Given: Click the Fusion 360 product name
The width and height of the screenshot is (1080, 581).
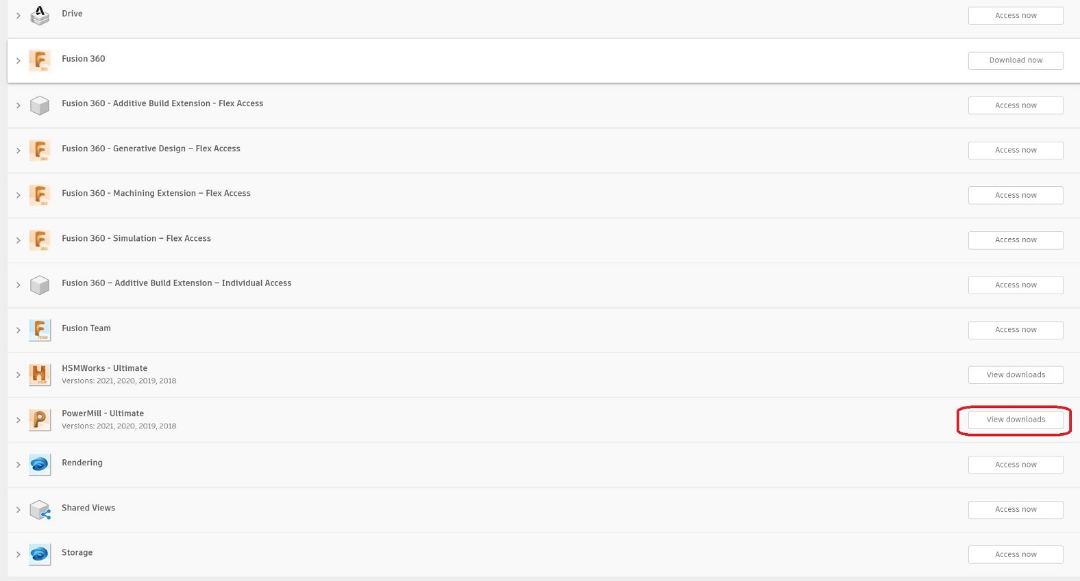Looking at the screenshot, I should click(x=84, y=59).
